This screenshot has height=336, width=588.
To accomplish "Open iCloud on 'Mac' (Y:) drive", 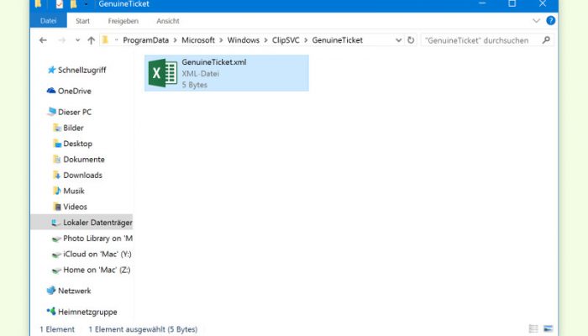I will point(97,255).
